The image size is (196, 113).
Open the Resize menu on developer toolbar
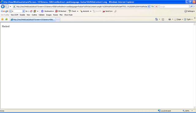click(55, 15)
